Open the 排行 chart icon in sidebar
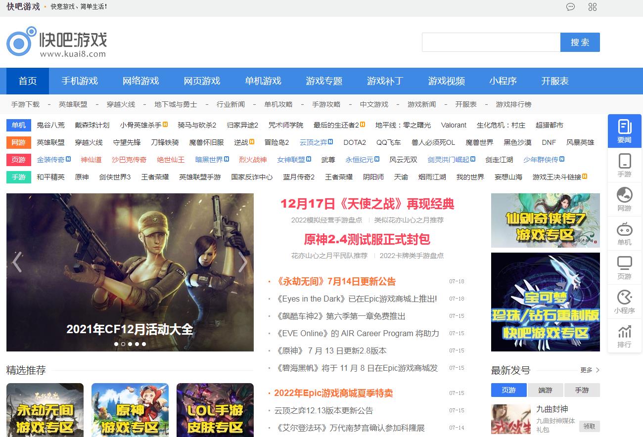The height and width of the screenshot is (437, 643). 625,336
